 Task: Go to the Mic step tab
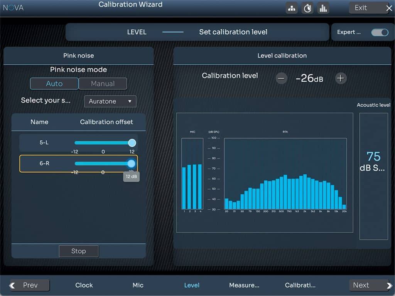pos(138,285)
